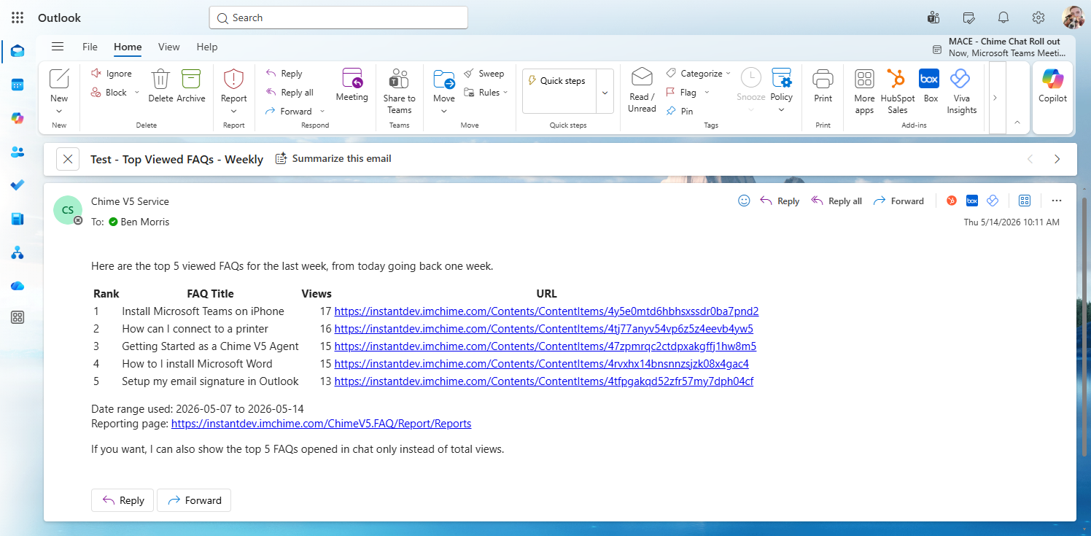Viewport: 1091px width, 536px height.
Task: Go to next email arrow
Action: point(1057,159)
